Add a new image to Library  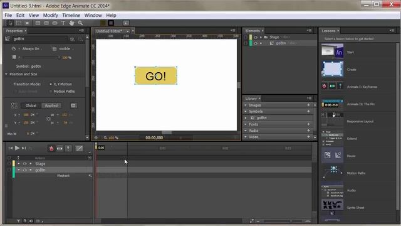(309, 105)
